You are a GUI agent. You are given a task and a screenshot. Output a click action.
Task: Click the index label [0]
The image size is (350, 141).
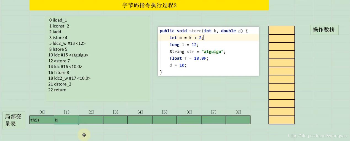(42, 112)
